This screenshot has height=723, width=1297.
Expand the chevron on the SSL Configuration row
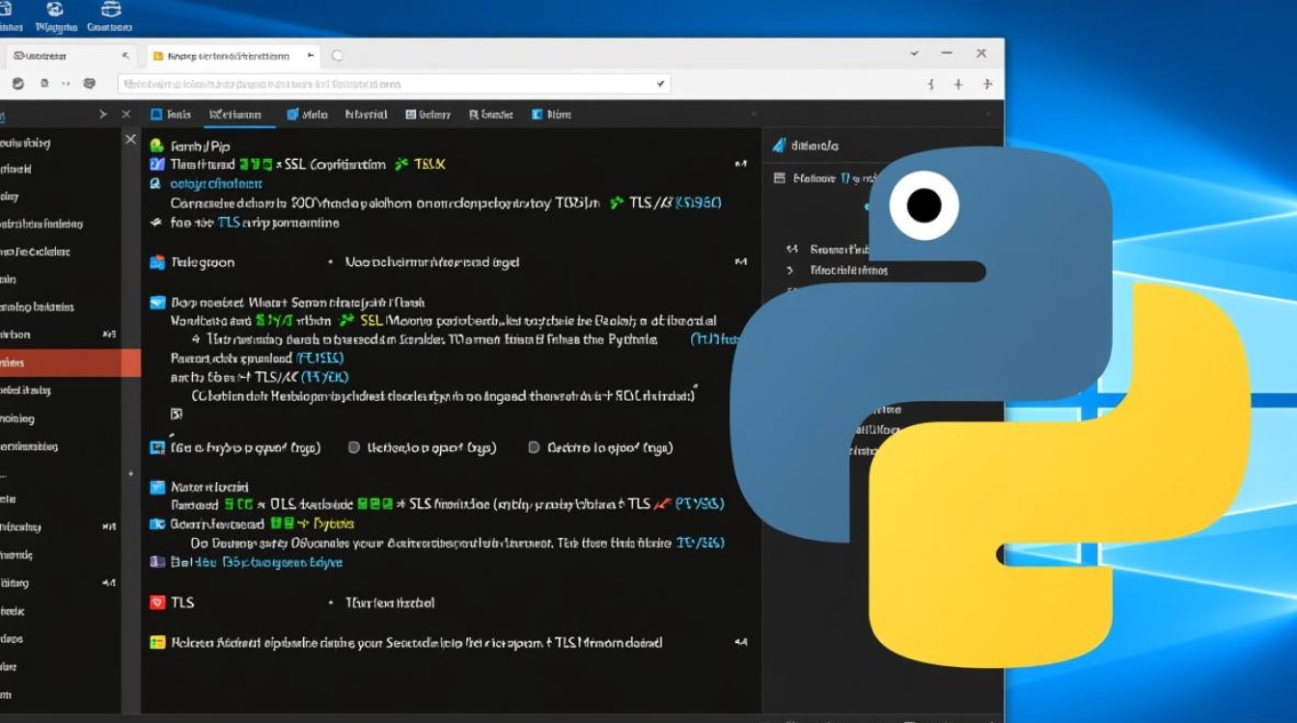click(740, 164)
